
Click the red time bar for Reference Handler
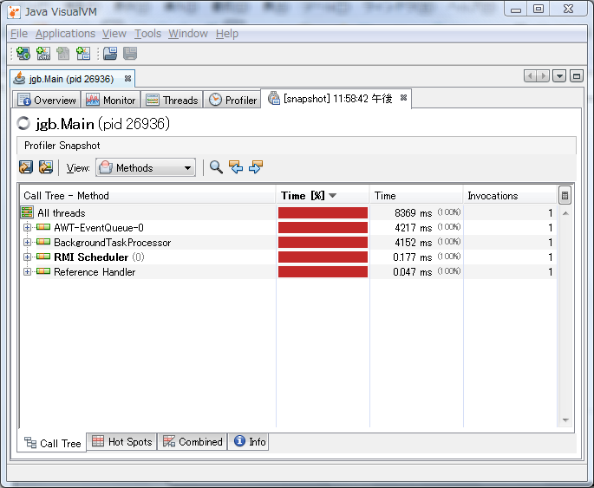pos(323,272)
